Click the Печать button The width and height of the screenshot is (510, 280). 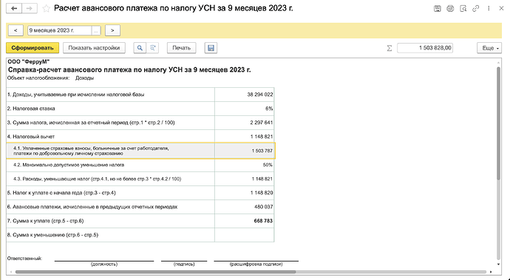click(x=181, y=48)
